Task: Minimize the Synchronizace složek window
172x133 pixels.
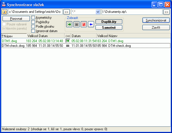Action: coord(154,5)
